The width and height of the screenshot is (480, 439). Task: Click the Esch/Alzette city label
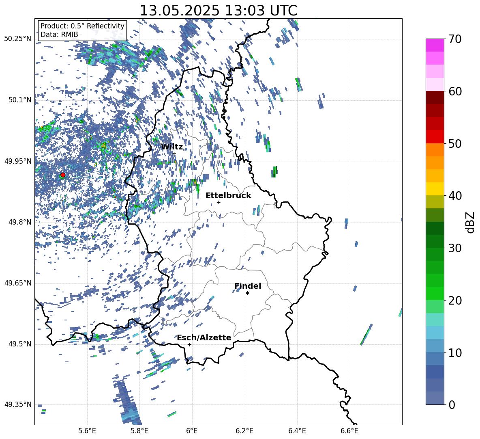tap(204, 338)
